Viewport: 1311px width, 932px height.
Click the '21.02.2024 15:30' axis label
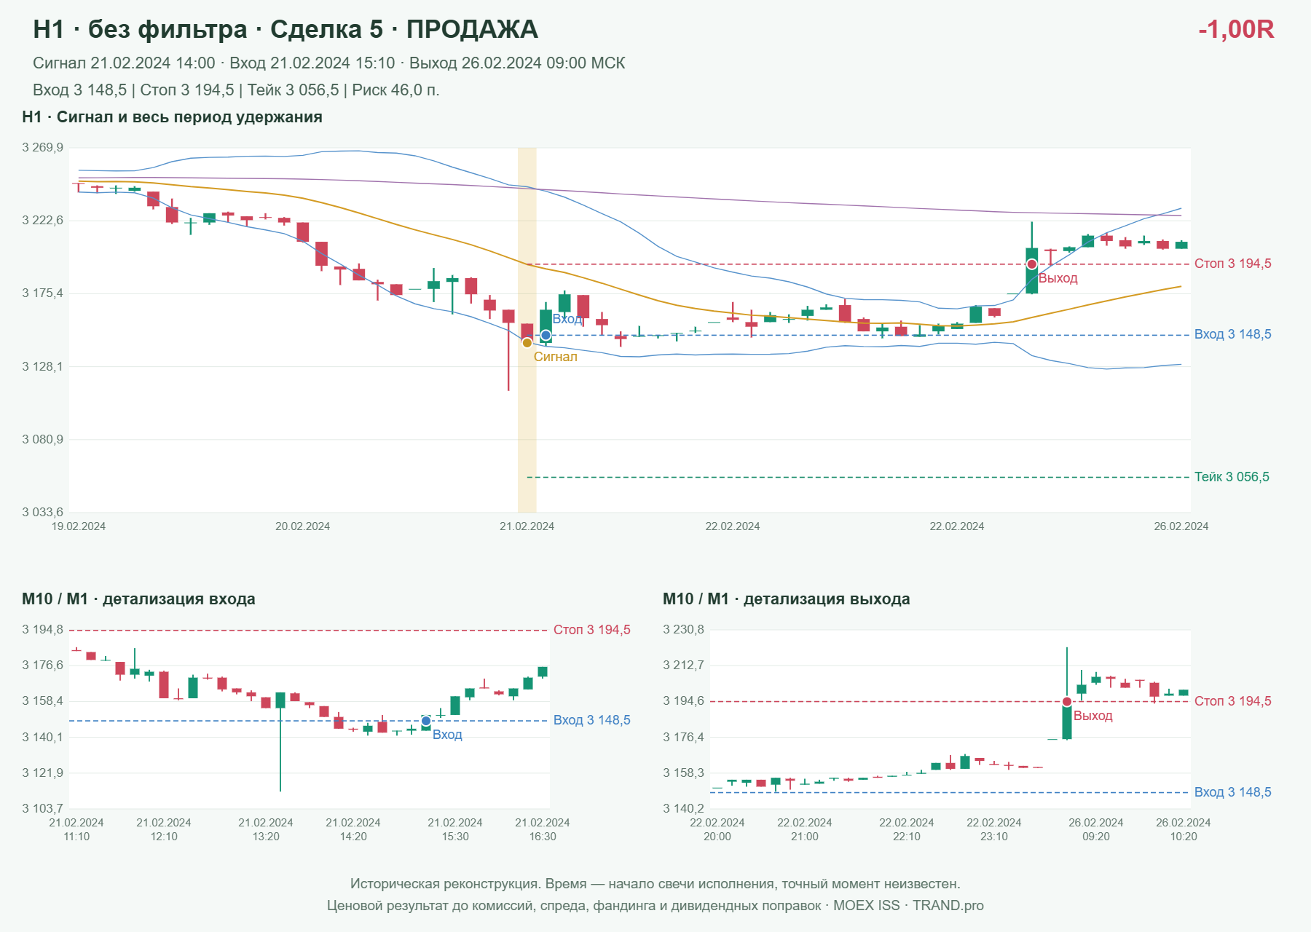(455, 829)
